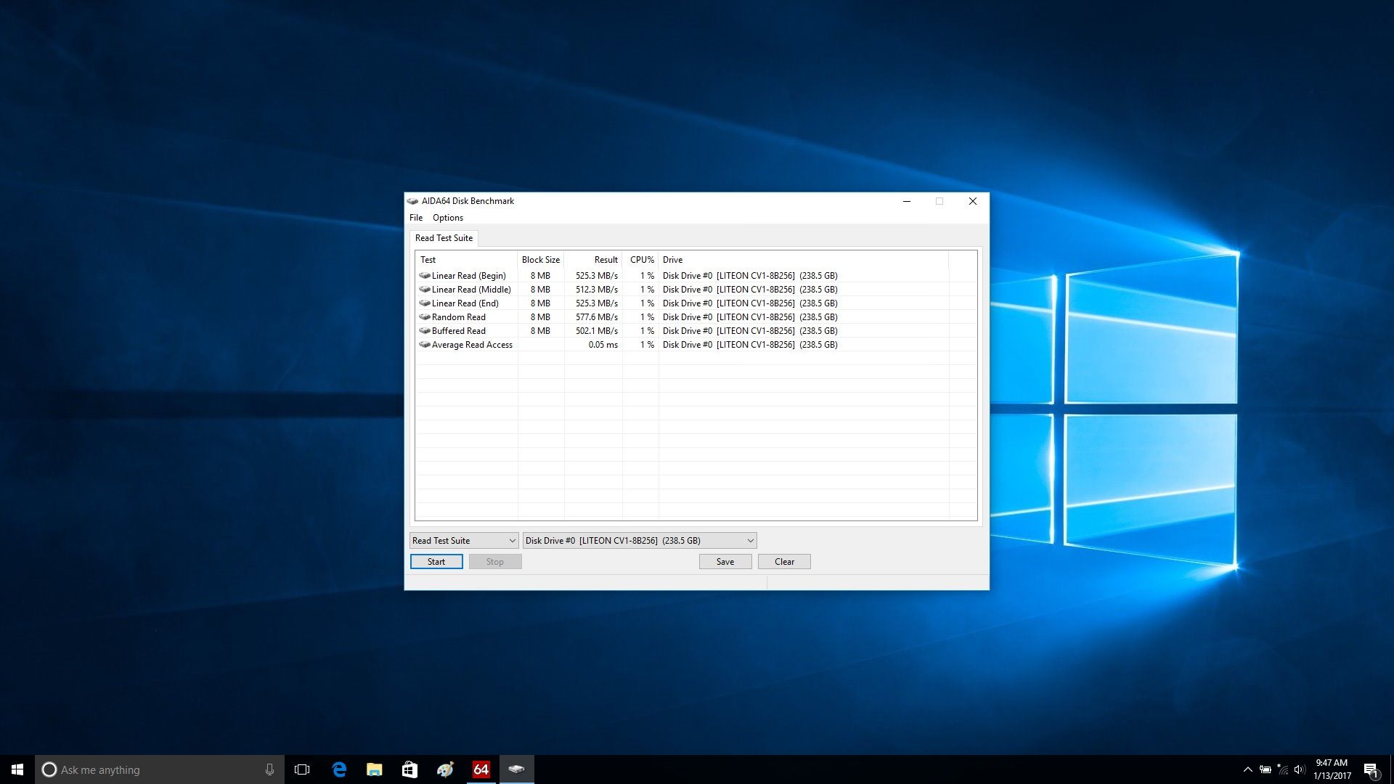Click the Cortana circle search icon
This screenshot has height=784, width=1394.
pyautogui.click(x=49, y=769)
